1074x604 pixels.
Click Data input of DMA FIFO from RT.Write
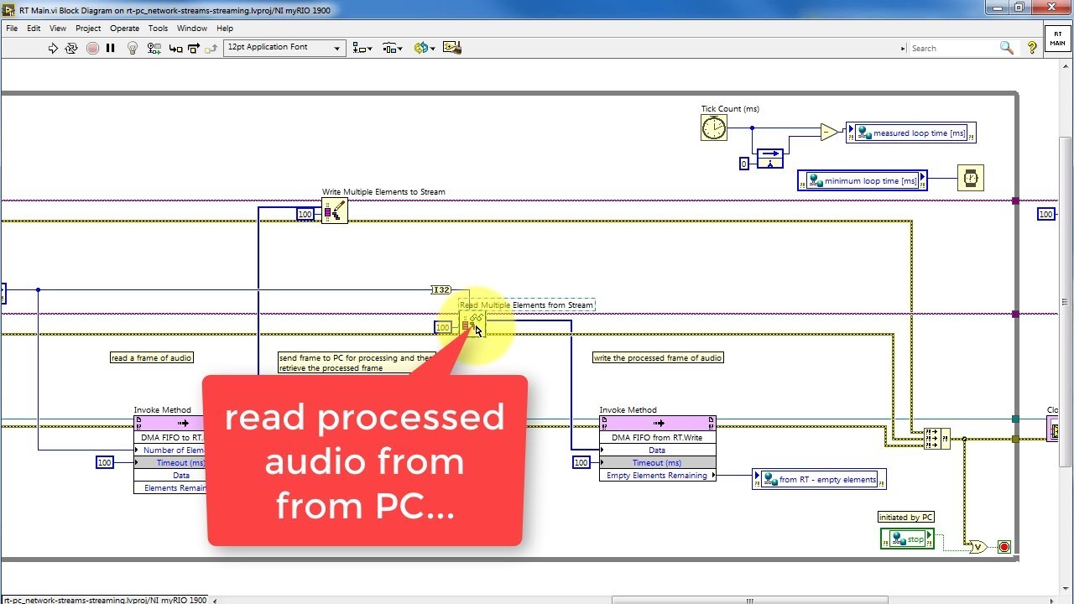(x=658, y=450)
